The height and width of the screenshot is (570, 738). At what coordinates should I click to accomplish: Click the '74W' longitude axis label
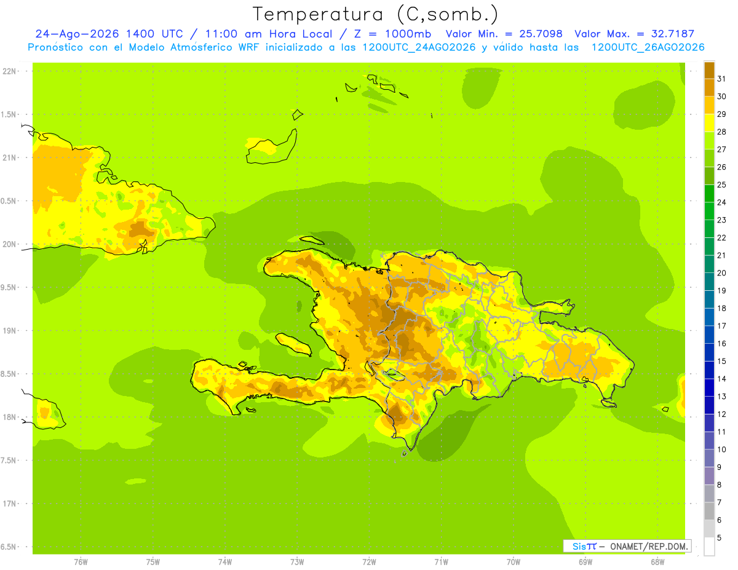(225, 562)
